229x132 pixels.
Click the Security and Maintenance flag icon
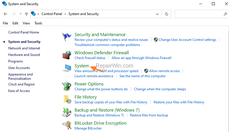pyautogui.click(x=67, y=37)
